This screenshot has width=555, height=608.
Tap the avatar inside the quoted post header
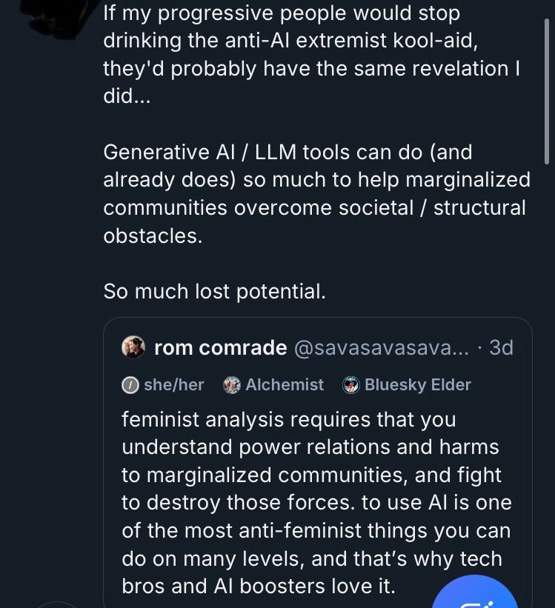tap(133, 347)
